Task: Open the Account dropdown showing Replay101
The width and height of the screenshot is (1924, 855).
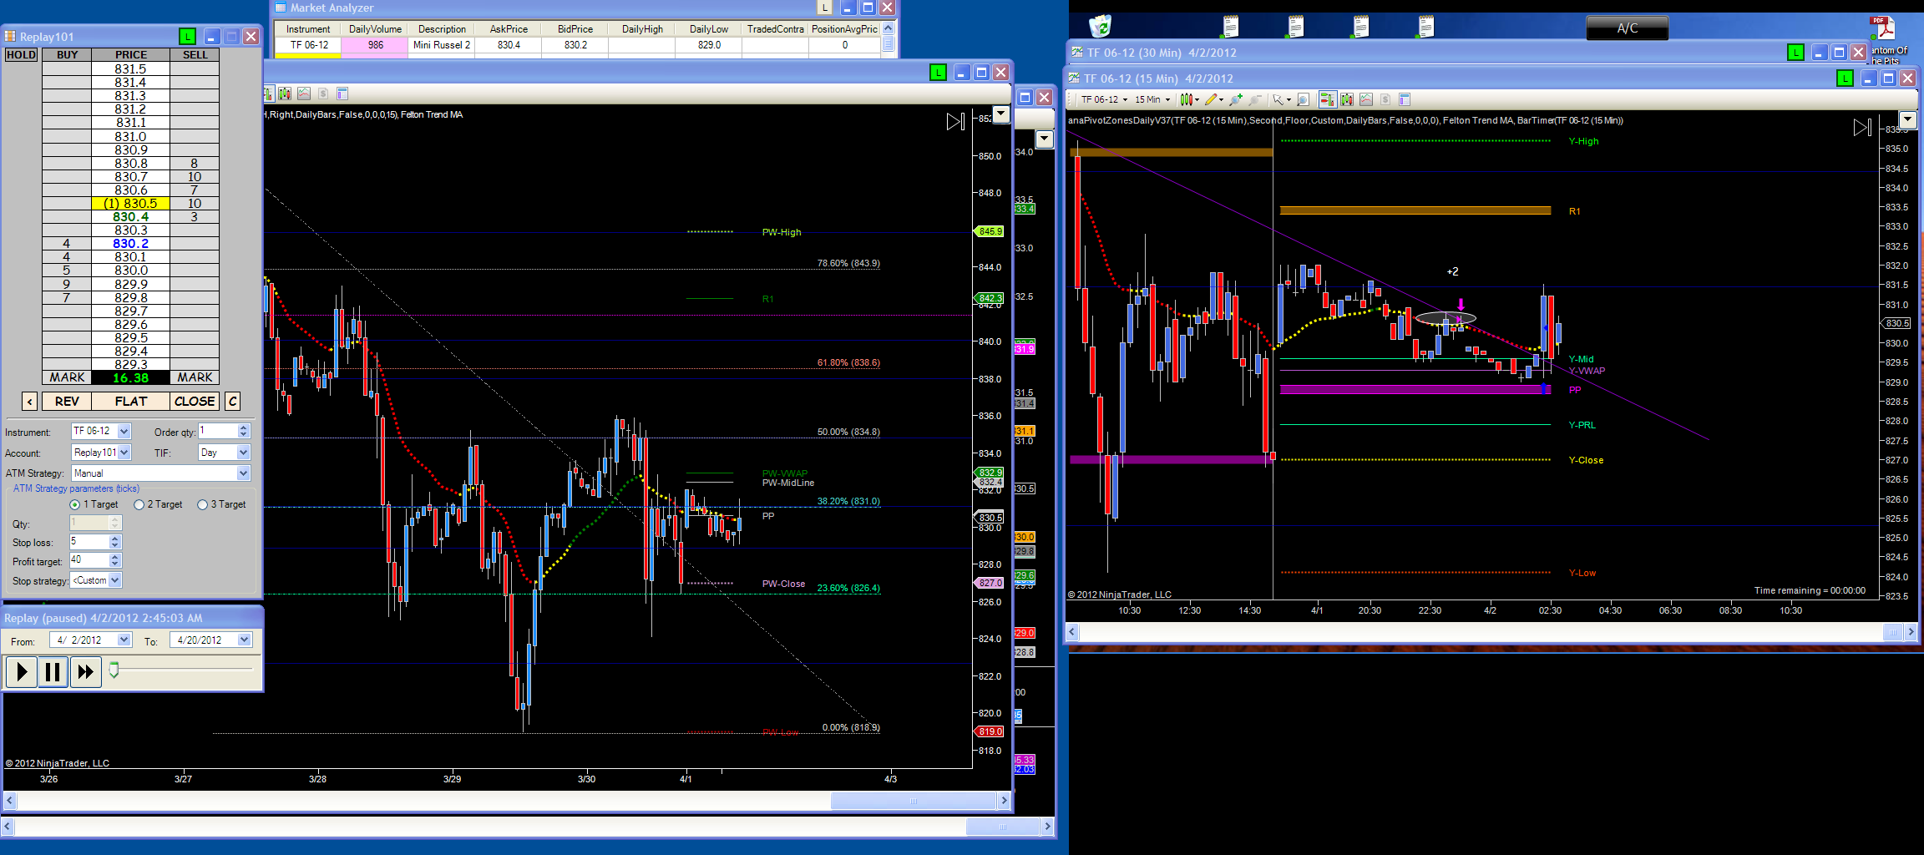Action: [x=124, y=453]
